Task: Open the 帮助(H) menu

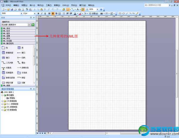Action: coord(91,5)
